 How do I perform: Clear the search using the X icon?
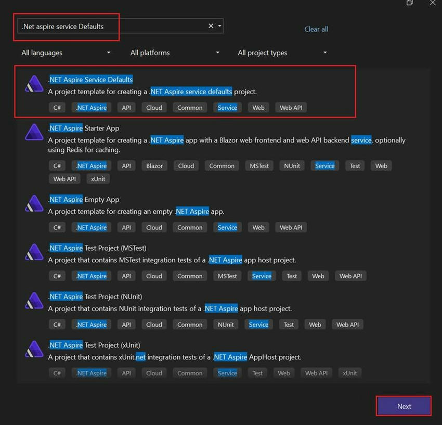click(x=210, y=25)
